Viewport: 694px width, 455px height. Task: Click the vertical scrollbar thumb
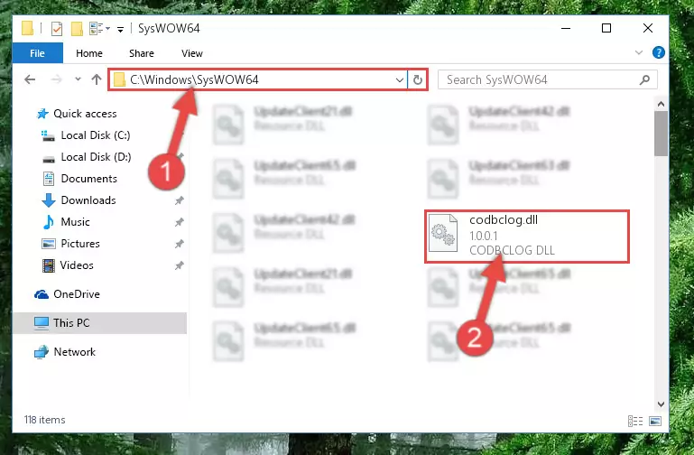coord(661,134)
